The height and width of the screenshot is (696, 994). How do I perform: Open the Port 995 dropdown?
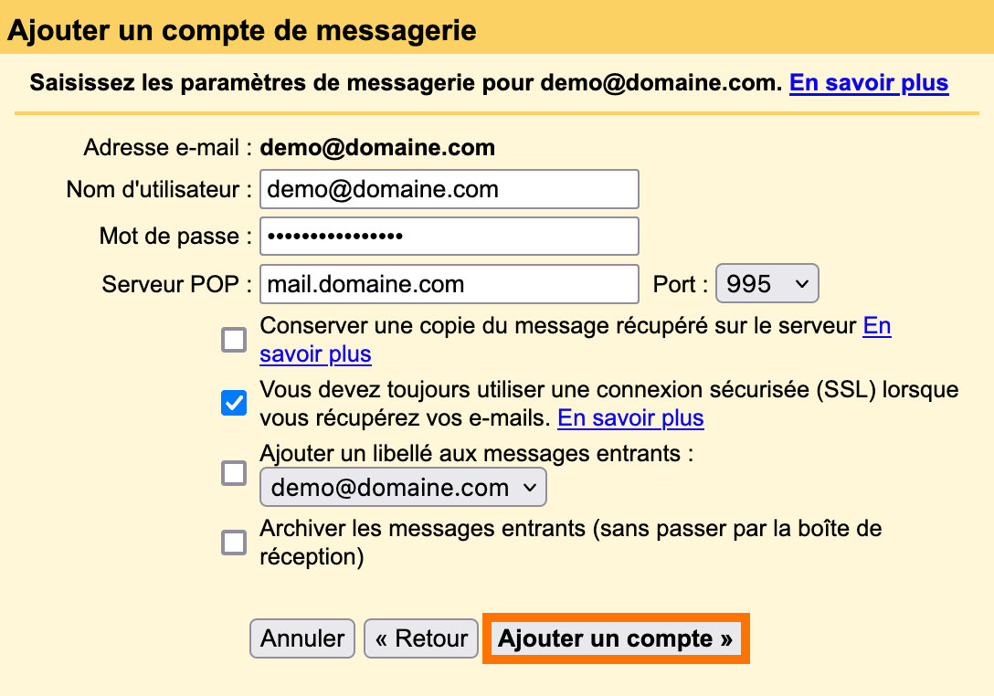coord(767,284)
